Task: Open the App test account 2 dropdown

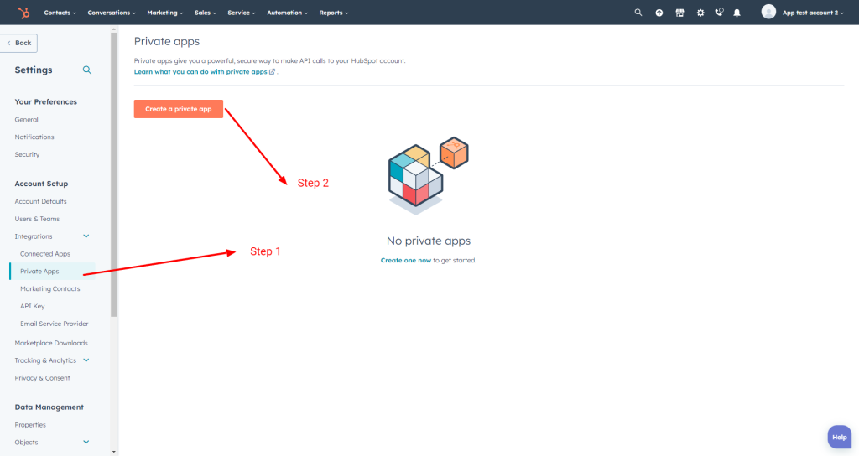Action: pos(803,12)
